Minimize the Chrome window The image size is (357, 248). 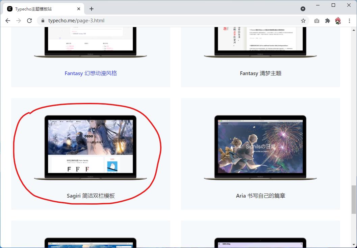coord(318,5)
